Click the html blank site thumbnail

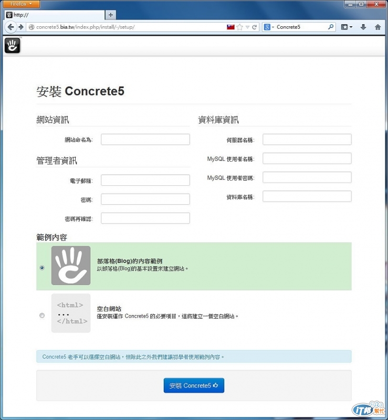point(71,313)
